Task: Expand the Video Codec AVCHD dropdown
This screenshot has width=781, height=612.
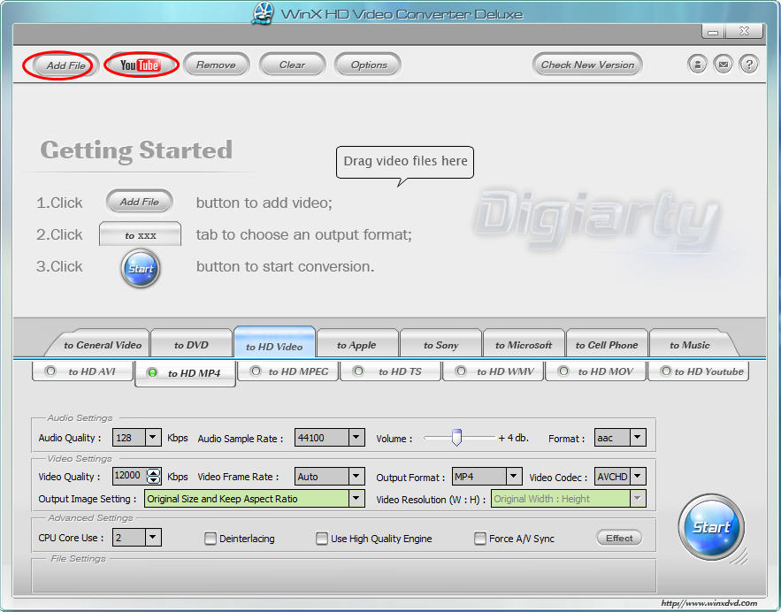Action: point(638,477)
